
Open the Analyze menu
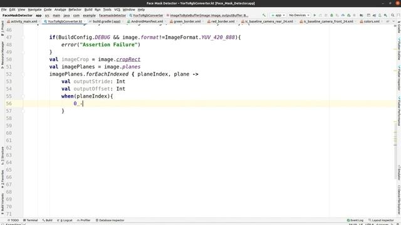pos(60,9)
